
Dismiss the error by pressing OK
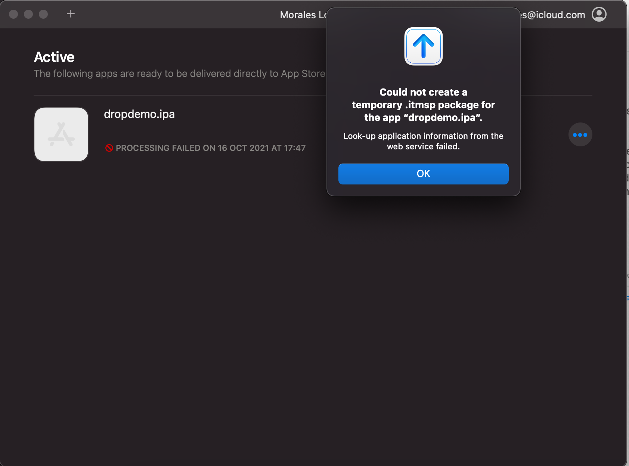(423, 174)
